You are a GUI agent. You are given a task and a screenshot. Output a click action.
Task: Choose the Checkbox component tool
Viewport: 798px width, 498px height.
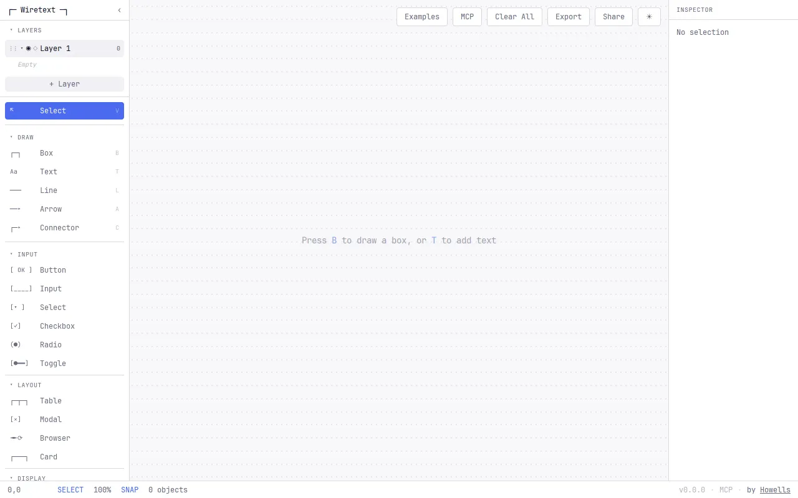[64, 326]
